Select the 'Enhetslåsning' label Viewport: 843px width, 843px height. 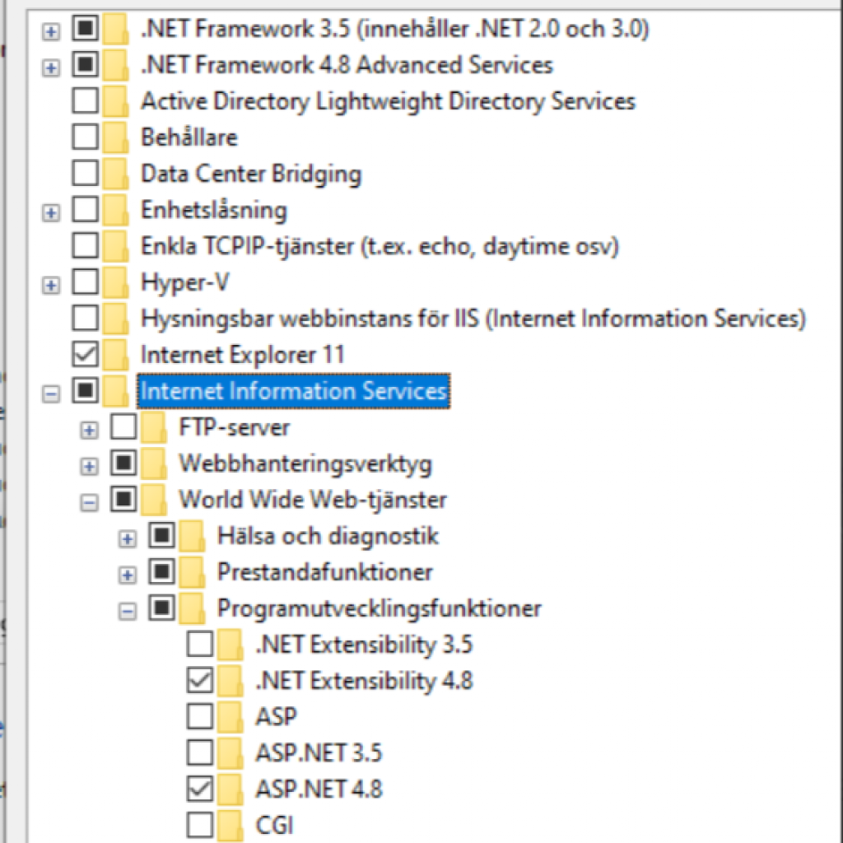pos(213,210)
